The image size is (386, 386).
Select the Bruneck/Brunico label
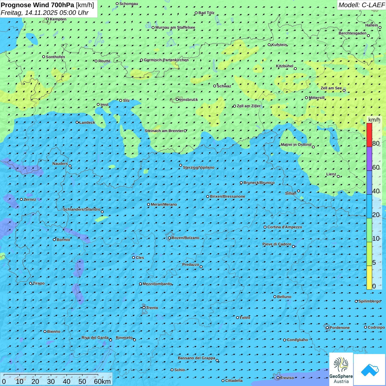[259, 183]
